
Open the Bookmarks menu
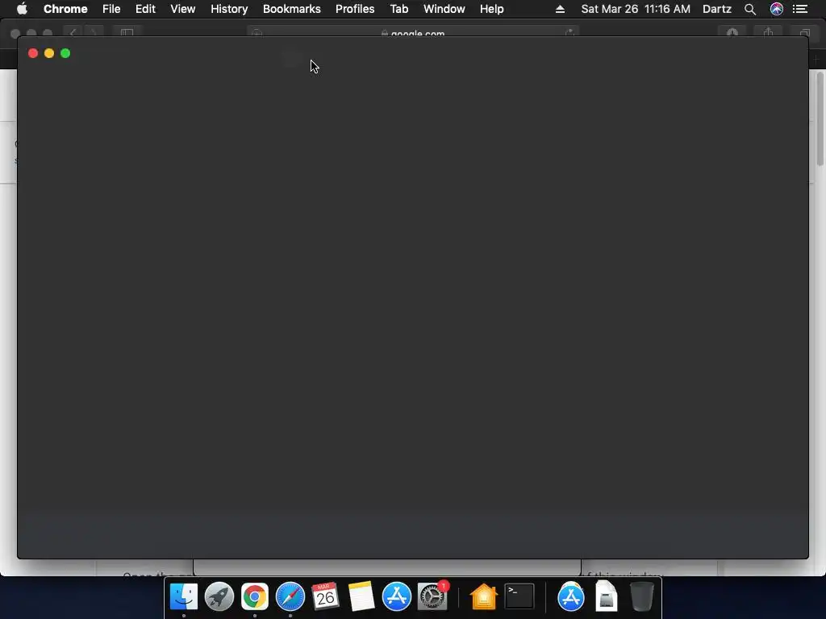291,9
